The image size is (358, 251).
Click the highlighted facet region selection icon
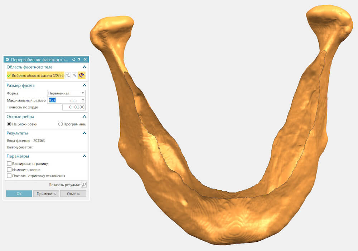[82, 75]
